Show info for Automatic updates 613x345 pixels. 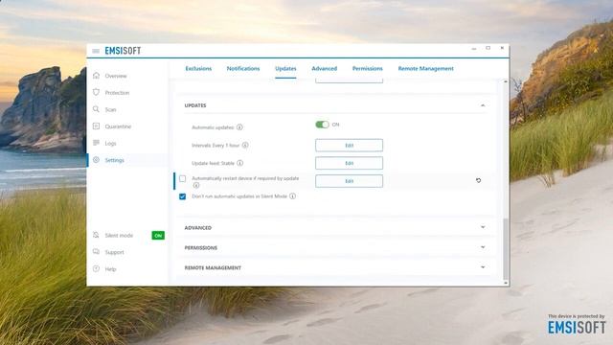(x=239, y=127)
